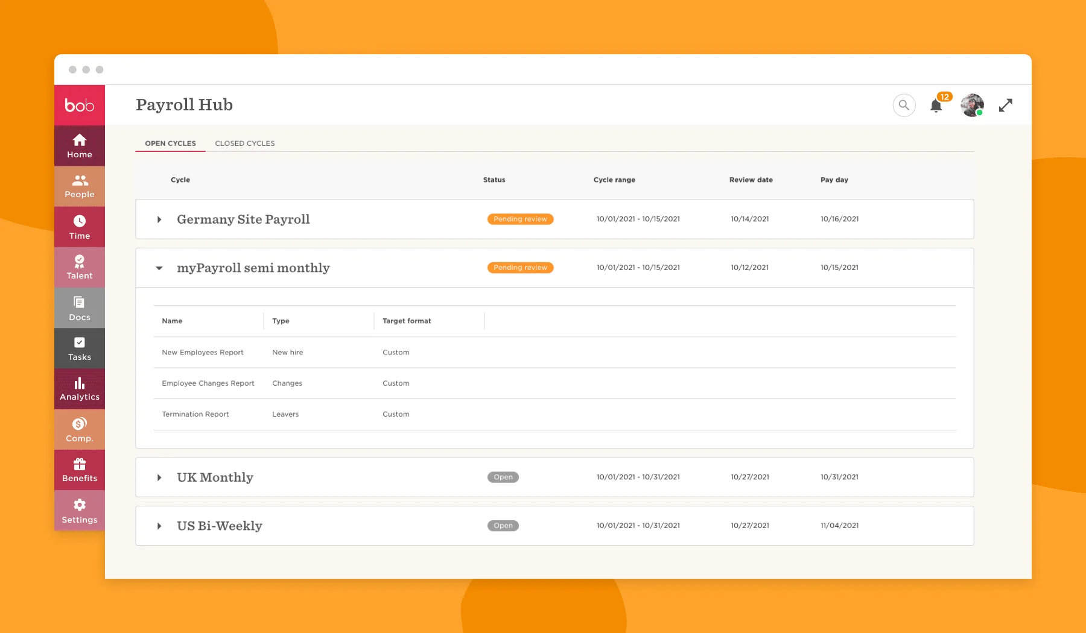Switch to the Closed Cycles tab
Viewport: 1086px width, 633px height.
(245, 143)
